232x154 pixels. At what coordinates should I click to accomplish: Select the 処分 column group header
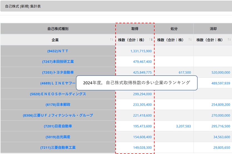pos(174,29)
